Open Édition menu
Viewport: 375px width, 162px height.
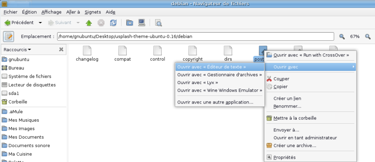29,12
